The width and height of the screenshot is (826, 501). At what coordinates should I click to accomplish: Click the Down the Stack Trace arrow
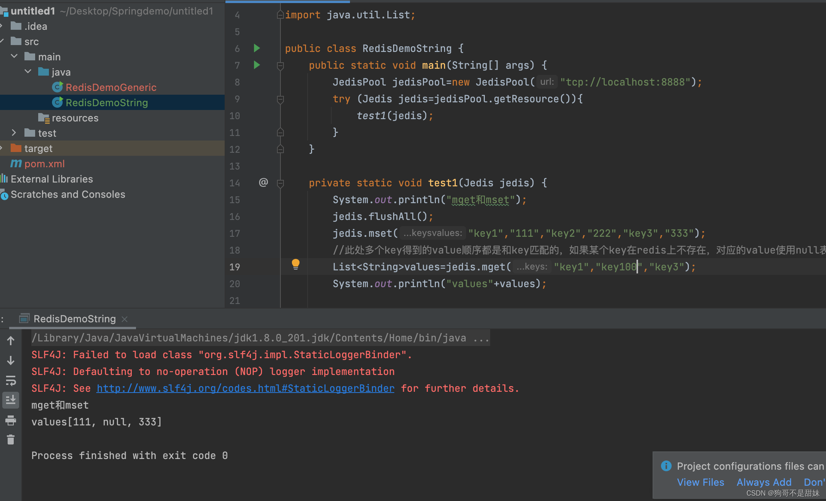[11, 360]
